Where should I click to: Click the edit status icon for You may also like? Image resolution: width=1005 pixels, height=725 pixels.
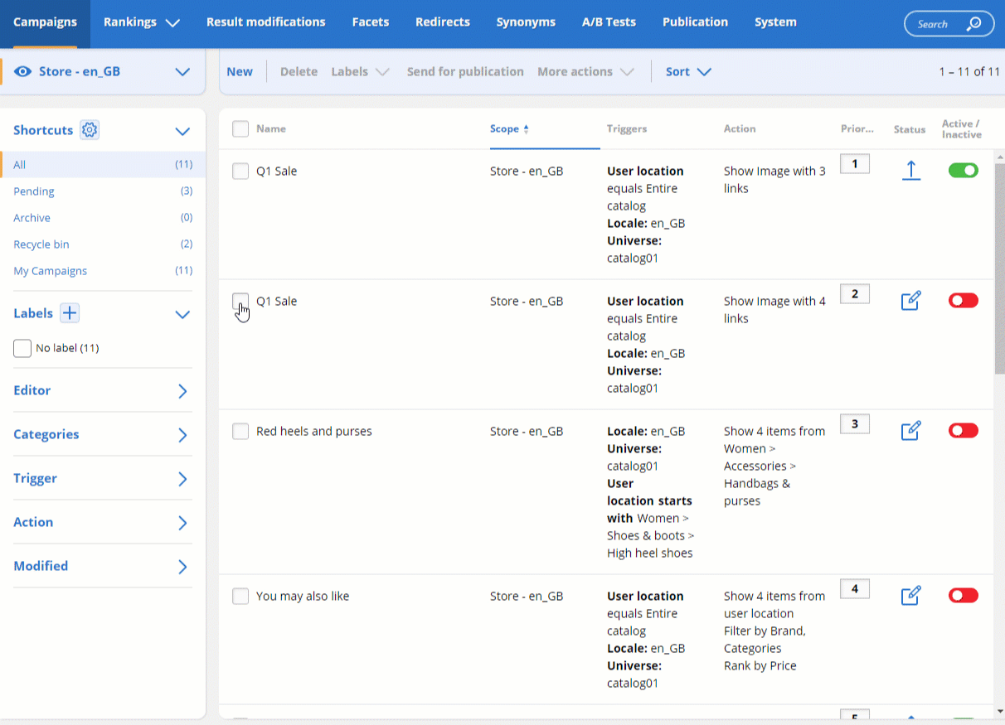point(910,596)
